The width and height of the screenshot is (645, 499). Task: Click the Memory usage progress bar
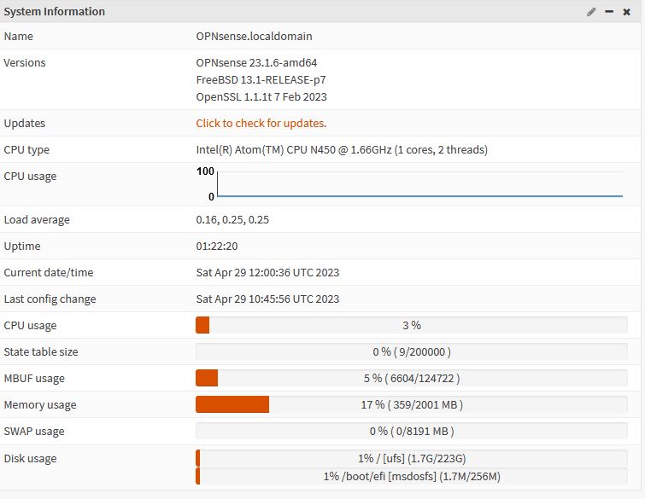[412, 404]
